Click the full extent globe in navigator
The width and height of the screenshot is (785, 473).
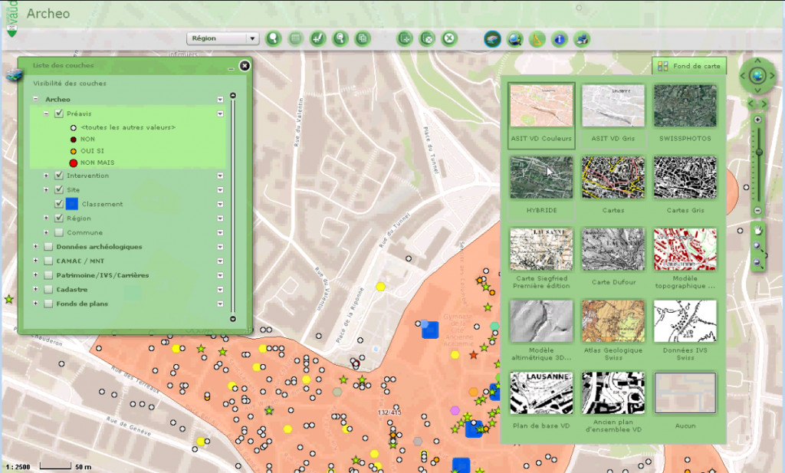[757, 76]
